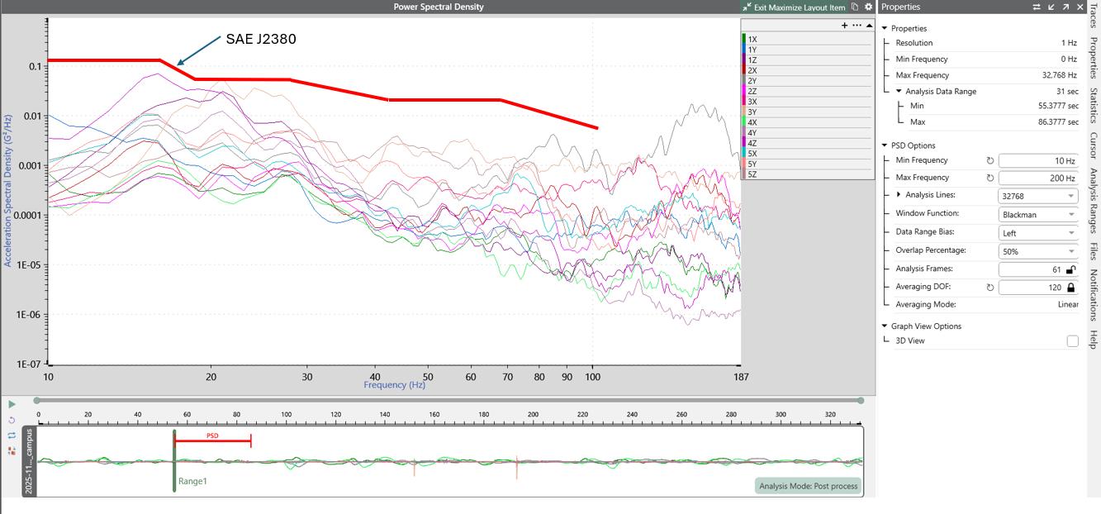This screenshot has width=1101, height=514.
Task: Collapse the PSD Options section
Action: click(x=884, y=145)
